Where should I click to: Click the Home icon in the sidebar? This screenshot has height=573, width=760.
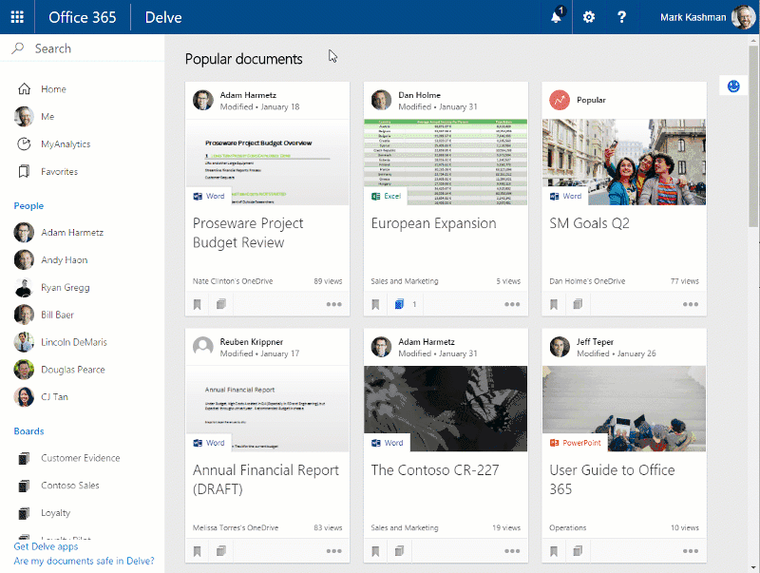(24, 89)
